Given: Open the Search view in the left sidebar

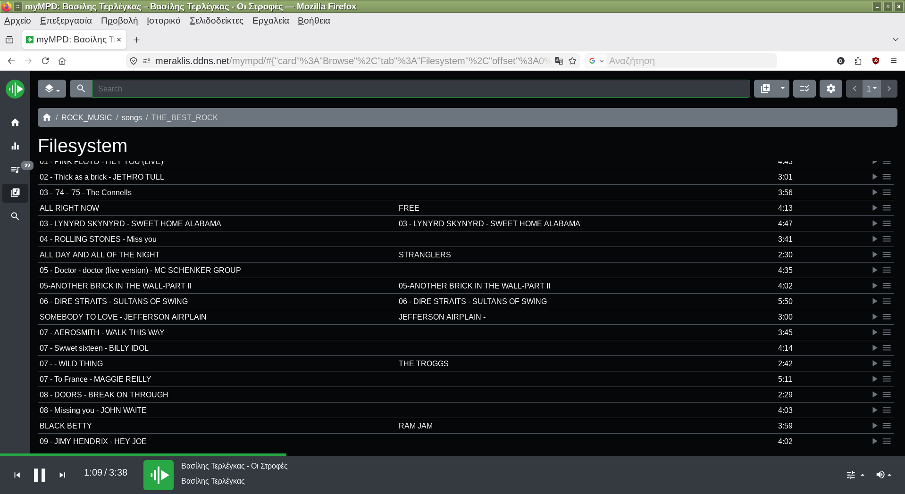Looking at the screenshot, I should pyautogui.click(x=15, y=216).
